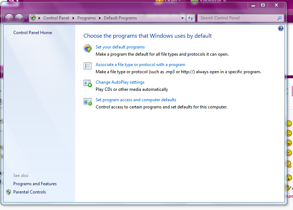Open Associate a file type or protocol link
The image size is (293, 210).
tap(140, 65)
